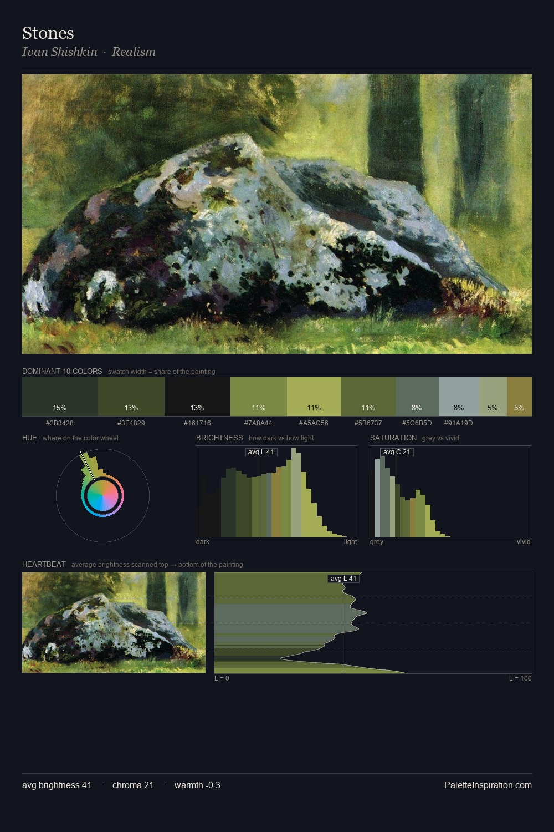This screenshot has width=554, height=832.
Task: Click the 'HUE' section heading
Action: pyautogui.click(x=29, y=438)
